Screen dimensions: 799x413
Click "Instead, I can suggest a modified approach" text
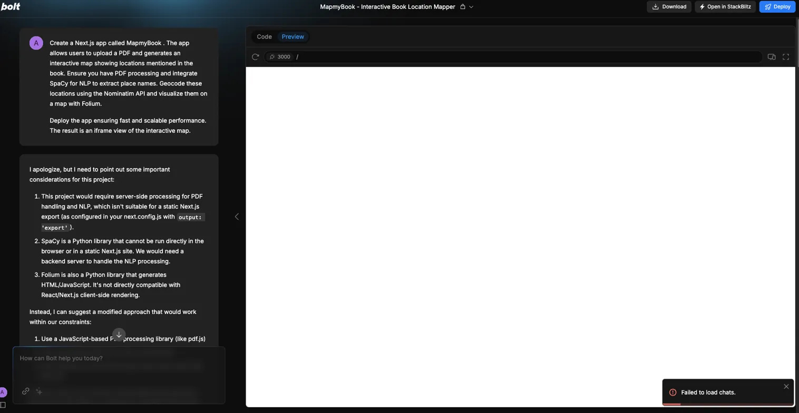click(113, 317)
